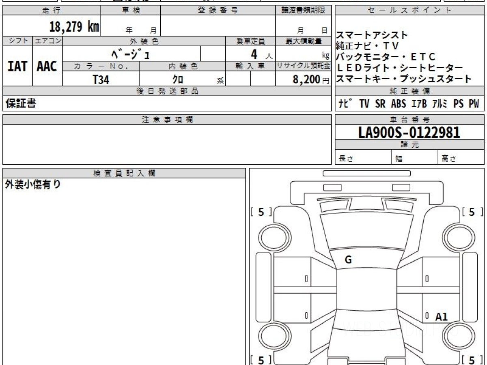Select the 注意事項欄 header
This screenshot has height=365, width=487.
[x=167, y=120]
